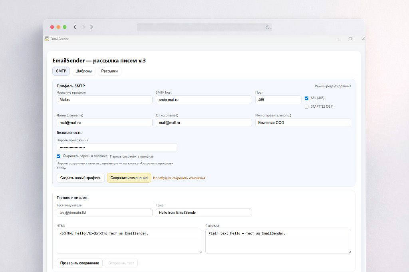Click the green macOS fullscreen dot
The height and width of the screenshot is (272, 409).
tap(65, 27)
